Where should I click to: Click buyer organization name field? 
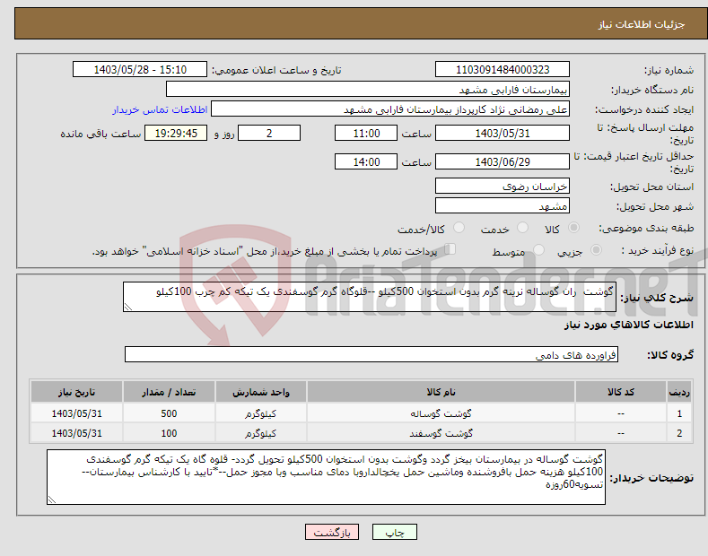368,90
